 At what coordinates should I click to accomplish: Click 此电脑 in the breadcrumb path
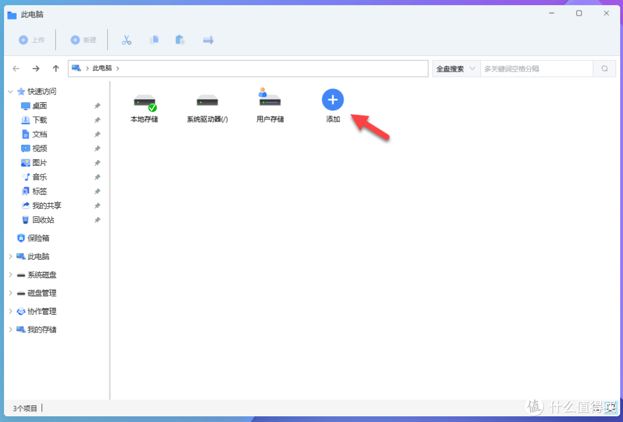pyautogui.click(x=103, y=68)
